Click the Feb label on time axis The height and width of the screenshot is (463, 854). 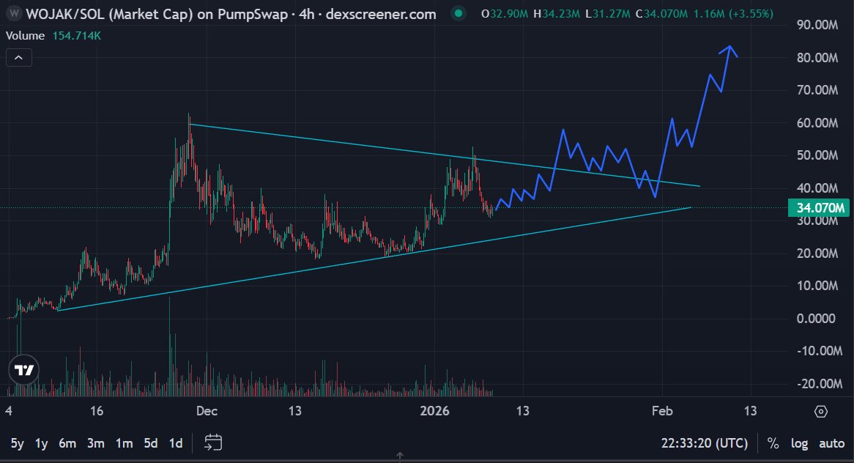tap(662, 411)
